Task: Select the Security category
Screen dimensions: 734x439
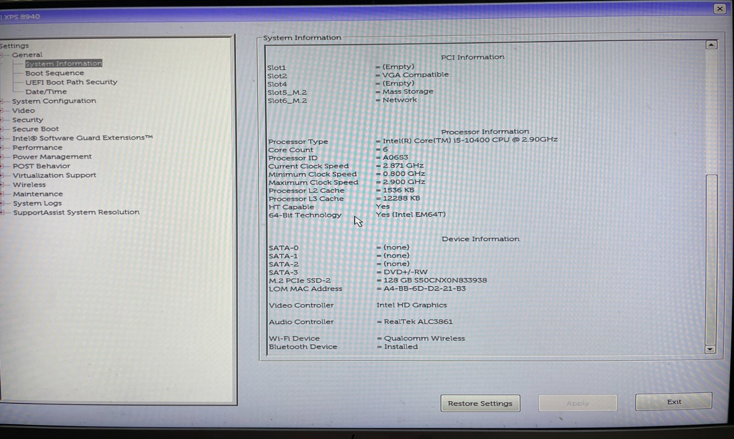Action: coord(28,120)
